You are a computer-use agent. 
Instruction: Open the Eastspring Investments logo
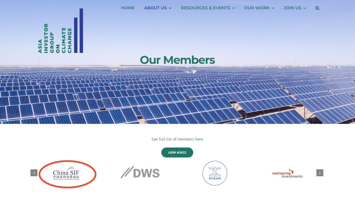click(287, 174)
